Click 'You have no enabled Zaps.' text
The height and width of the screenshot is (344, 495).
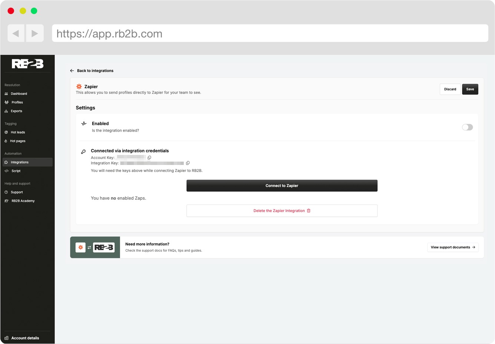[x=119, y=198]
